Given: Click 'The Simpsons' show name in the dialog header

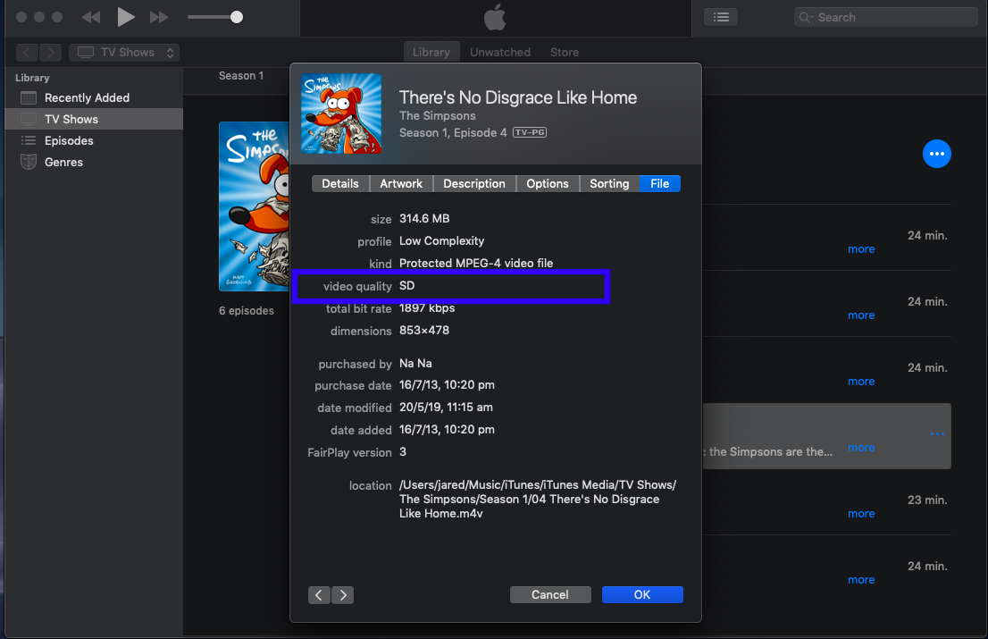Looking at the screenshot, I should tap(438, 116).
